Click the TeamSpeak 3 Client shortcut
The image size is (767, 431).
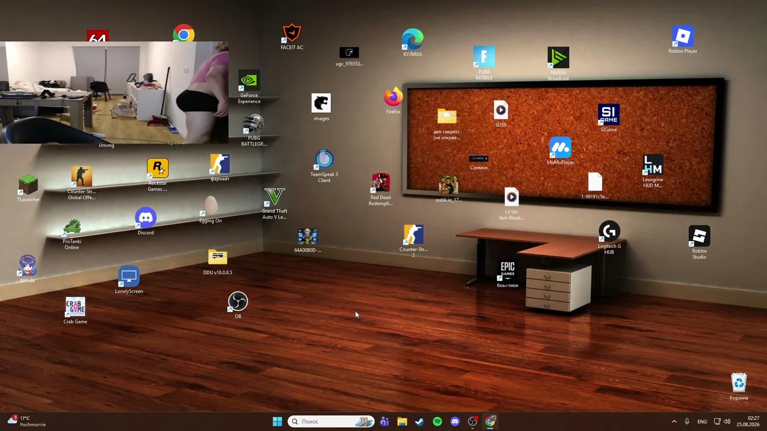point(324,166)
